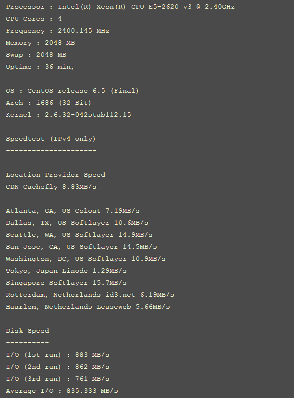Click the Tokyo Linode result line
Viewport: 294px width, 398px height.
[66, 271]
